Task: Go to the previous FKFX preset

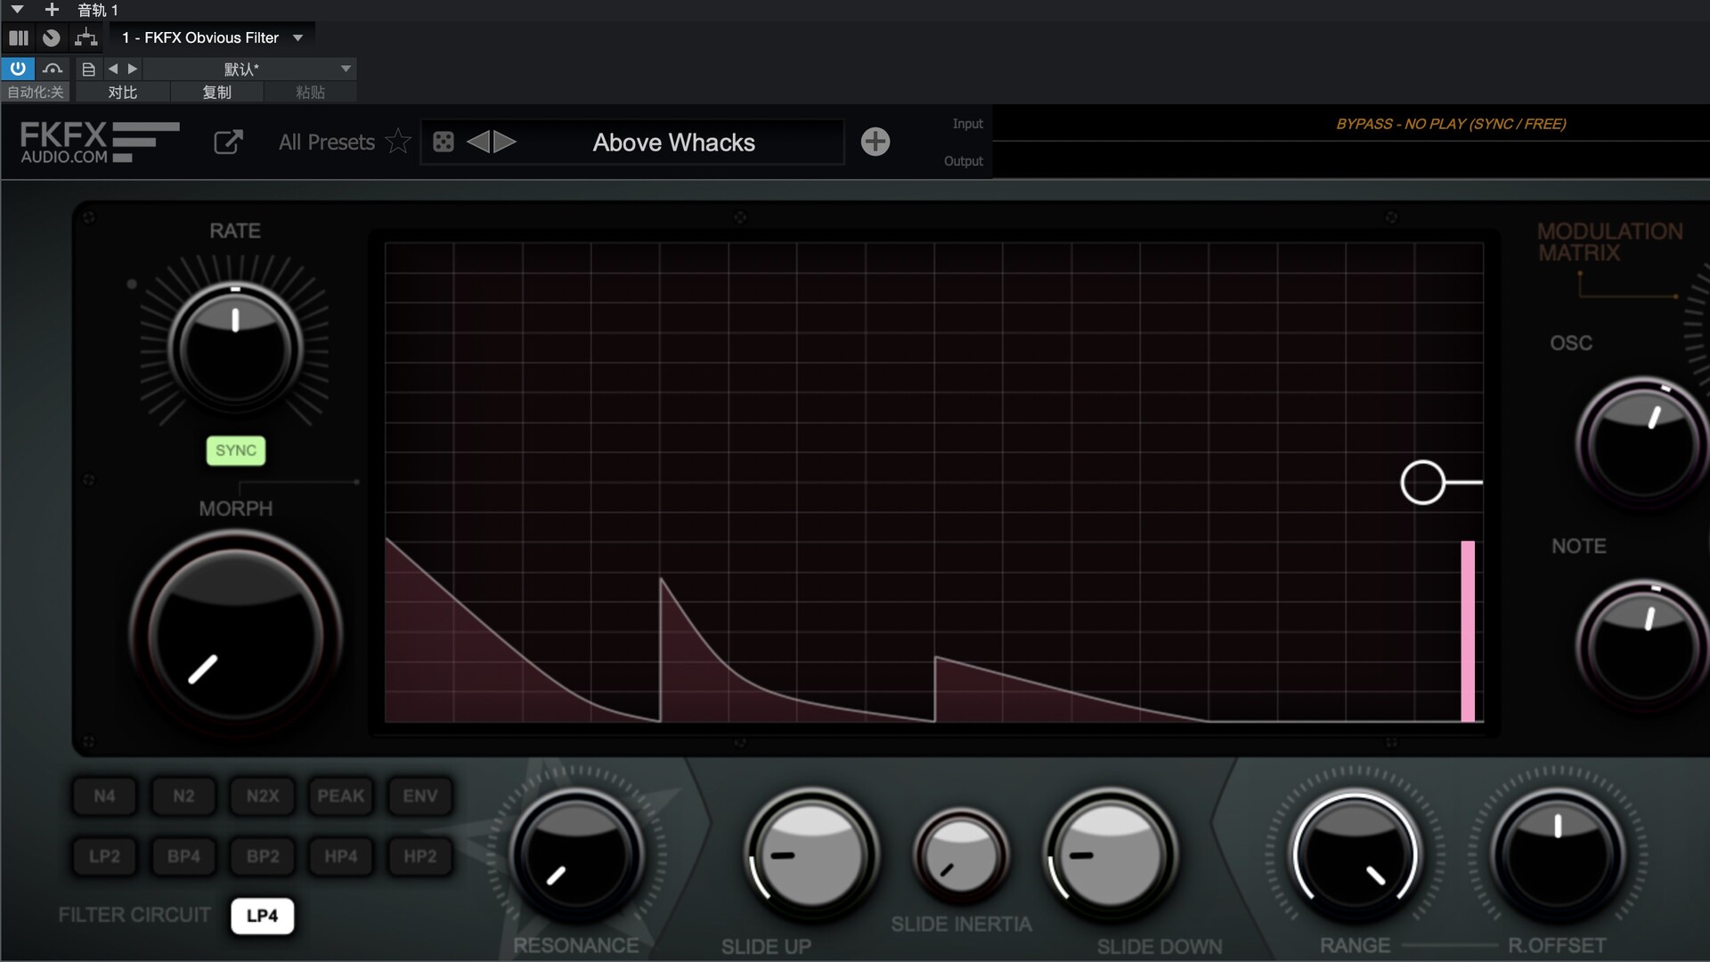Action: click(x=478, y=142)
